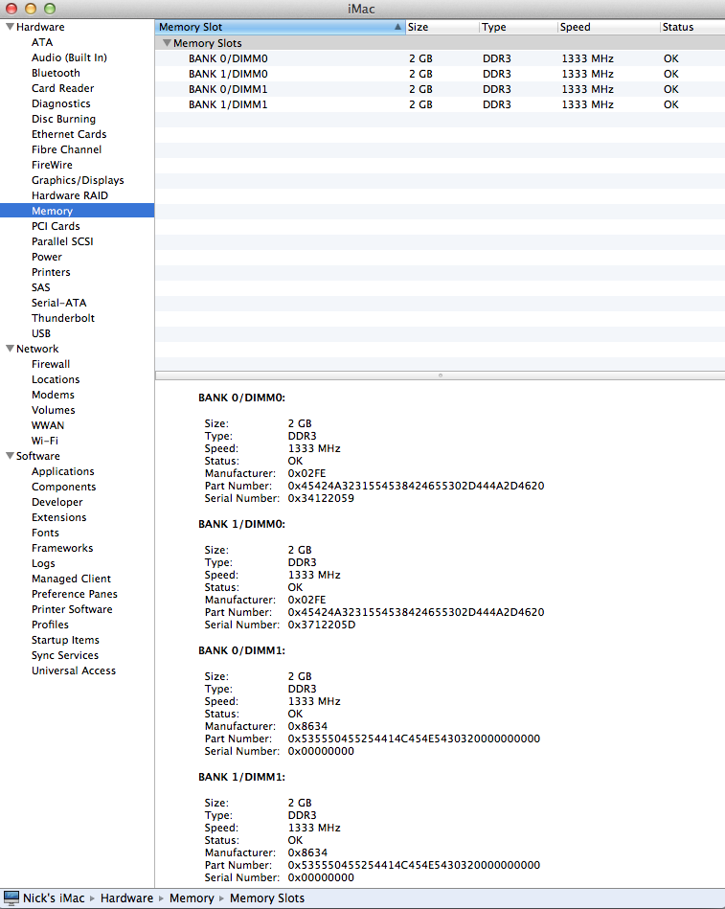The image size is (725, 909).
Task: Sort by Type column header
Action: pos(518,27)
